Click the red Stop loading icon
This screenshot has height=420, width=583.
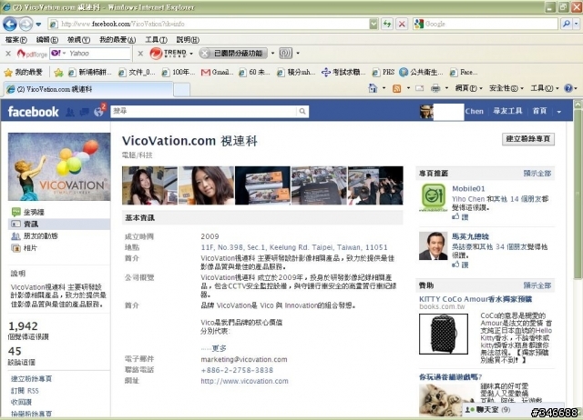click(402, 25)
